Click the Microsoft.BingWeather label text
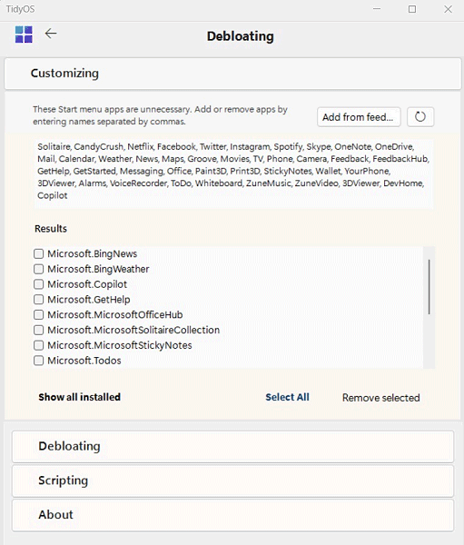Viewport: 464px width, 545px height. coord(98,269)
